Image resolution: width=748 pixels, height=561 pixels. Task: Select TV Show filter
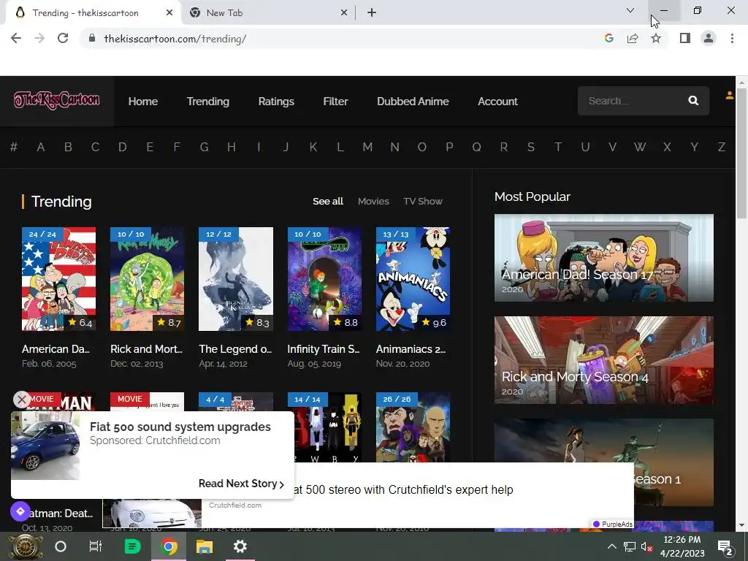[423, 202]
